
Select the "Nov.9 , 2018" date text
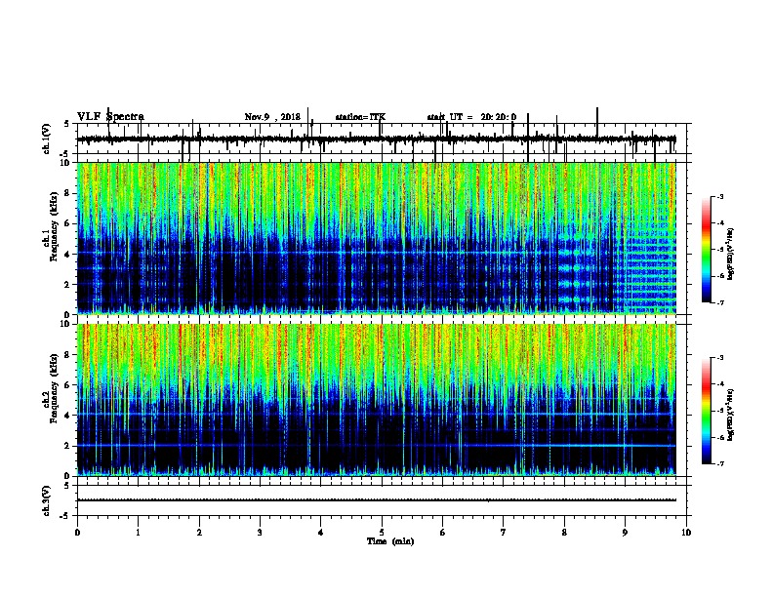point(272,117)
